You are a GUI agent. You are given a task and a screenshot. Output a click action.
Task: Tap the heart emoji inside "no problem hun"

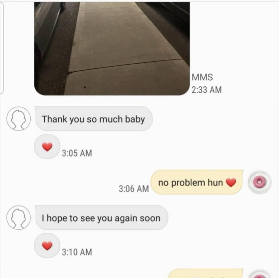click(x=231, y=182)
